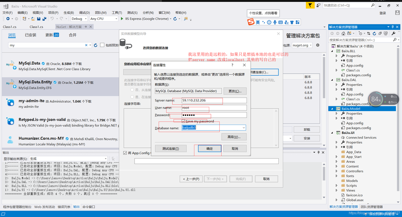Collapse the BaiJu.UI project node
Viewport: 402px width, 217px height.
[x=332, y=133]
